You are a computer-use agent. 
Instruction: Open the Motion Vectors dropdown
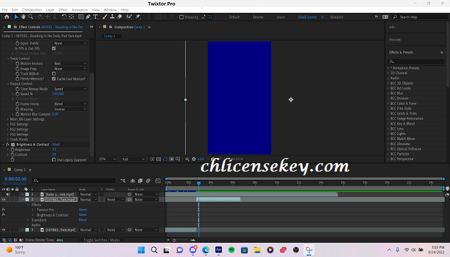(x=70, y=64)
